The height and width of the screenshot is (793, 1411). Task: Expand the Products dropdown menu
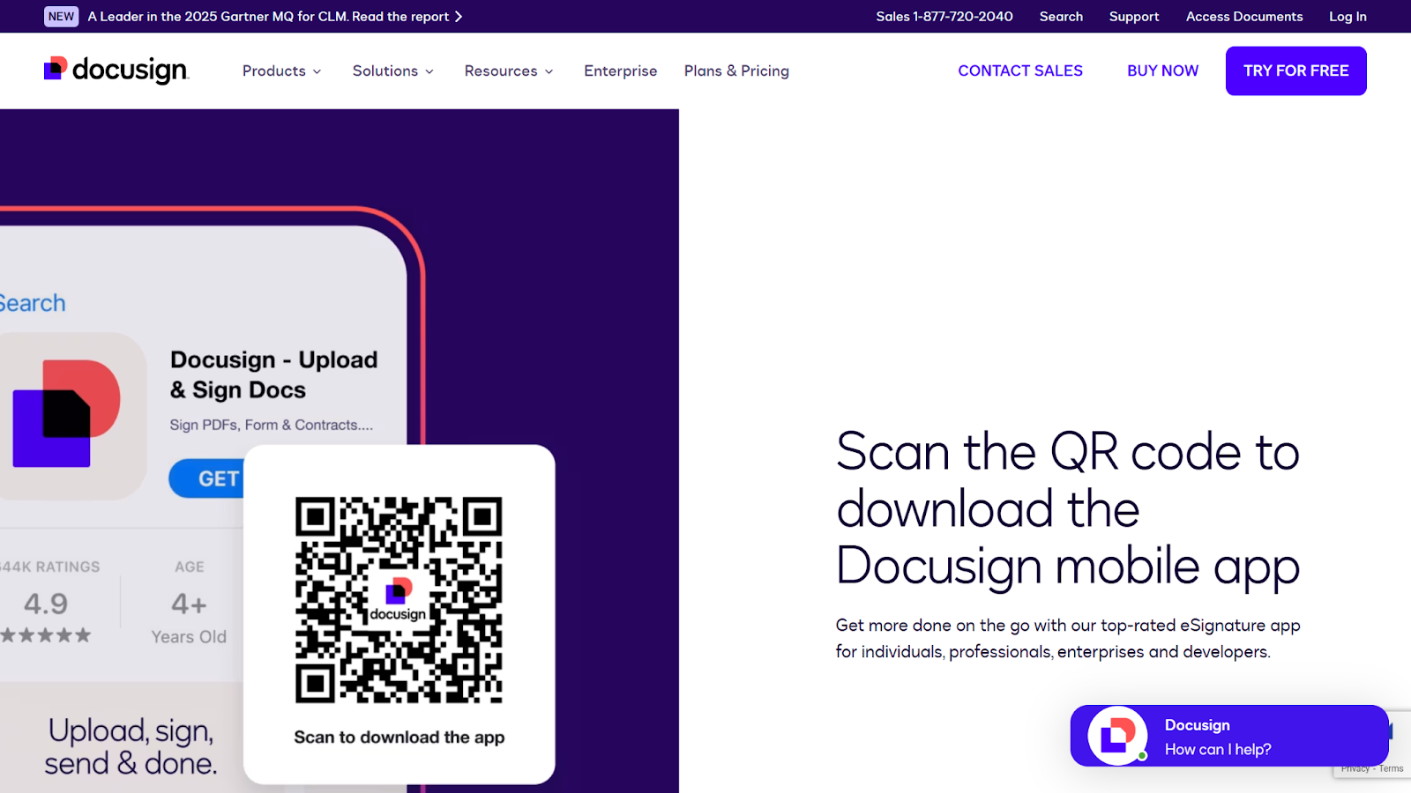point(280,70)
